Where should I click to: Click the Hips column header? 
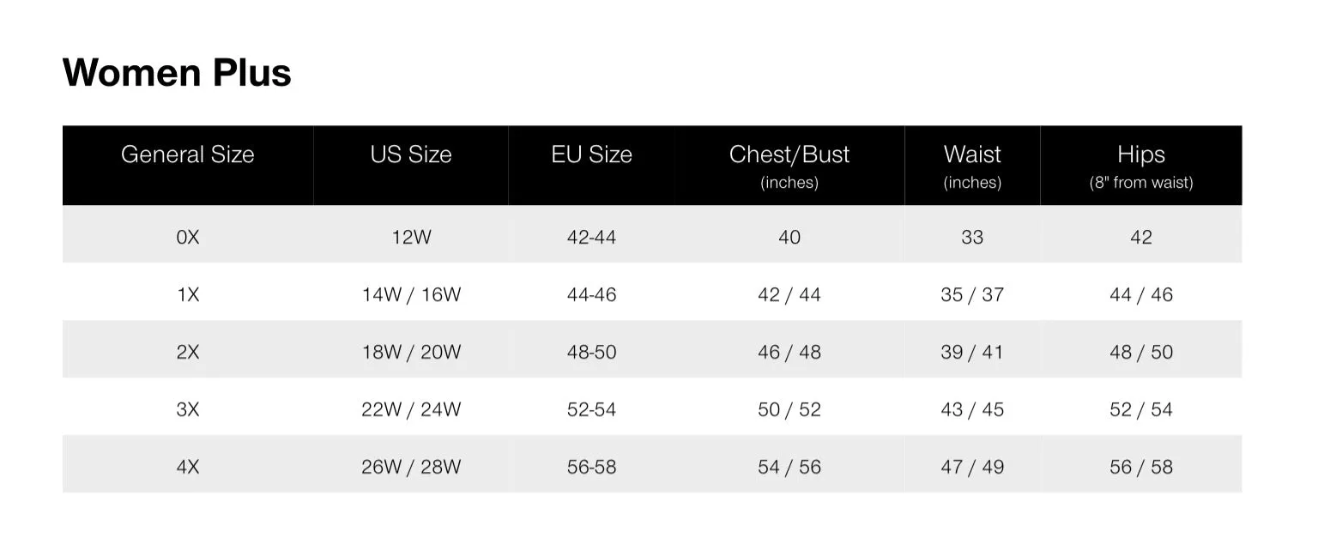point(1141,166)
